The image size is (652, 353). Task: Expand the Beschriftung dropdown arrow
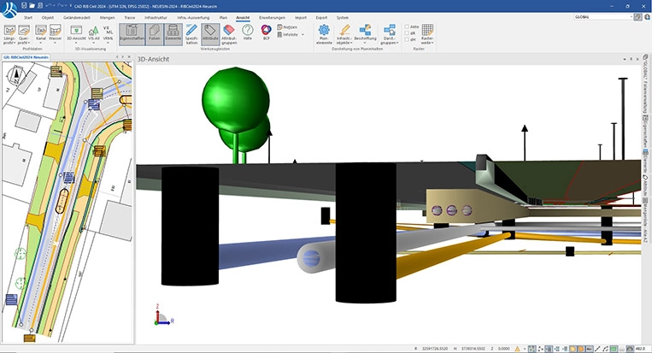[365, 43]
